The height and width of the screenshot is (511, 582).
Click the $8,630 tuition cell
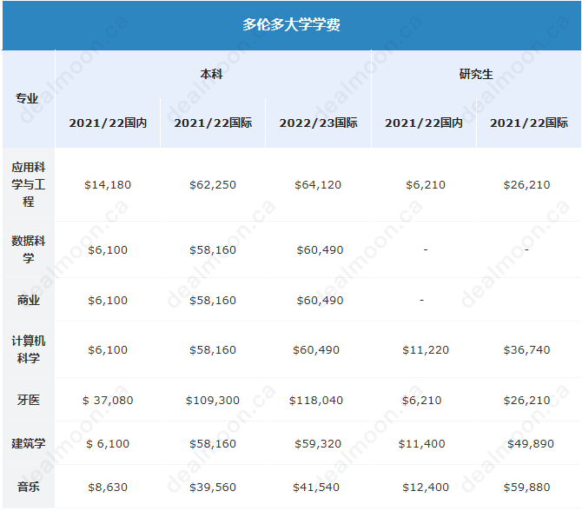[108, 488]
